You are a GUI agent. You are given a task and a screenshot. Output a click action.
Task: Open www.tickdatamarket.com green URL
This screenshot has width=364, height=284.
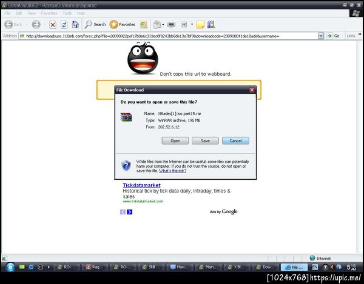point(143,201)
